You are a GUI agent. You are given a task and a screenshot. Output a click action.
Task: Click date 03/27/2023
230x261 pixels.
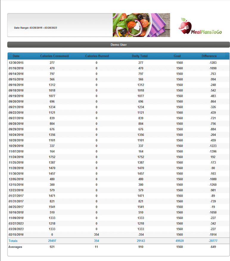coord(16,223)
